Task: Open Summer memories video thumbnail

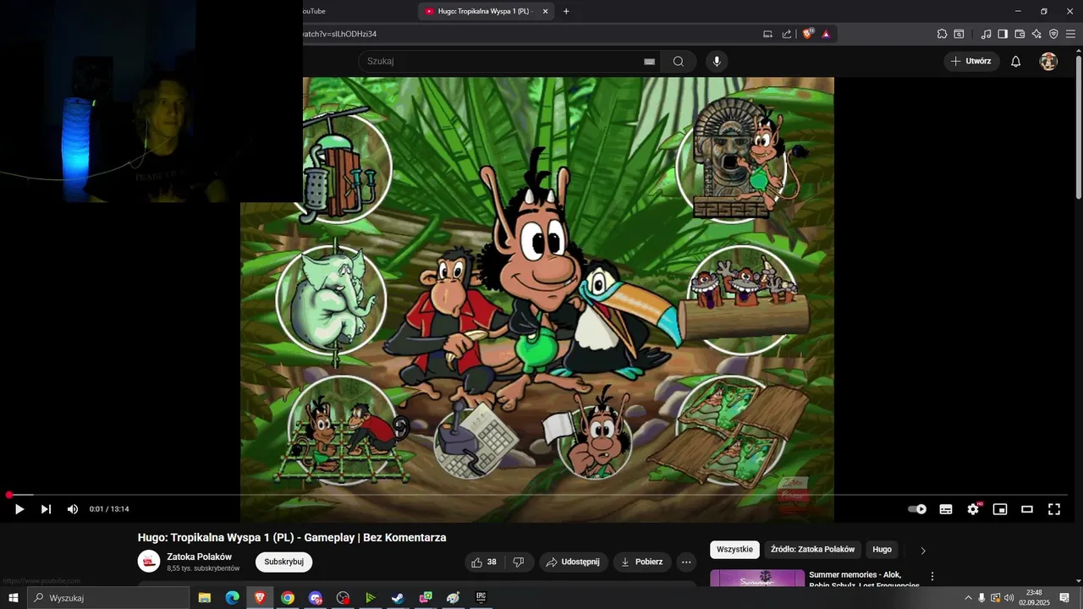Action: 757,579
